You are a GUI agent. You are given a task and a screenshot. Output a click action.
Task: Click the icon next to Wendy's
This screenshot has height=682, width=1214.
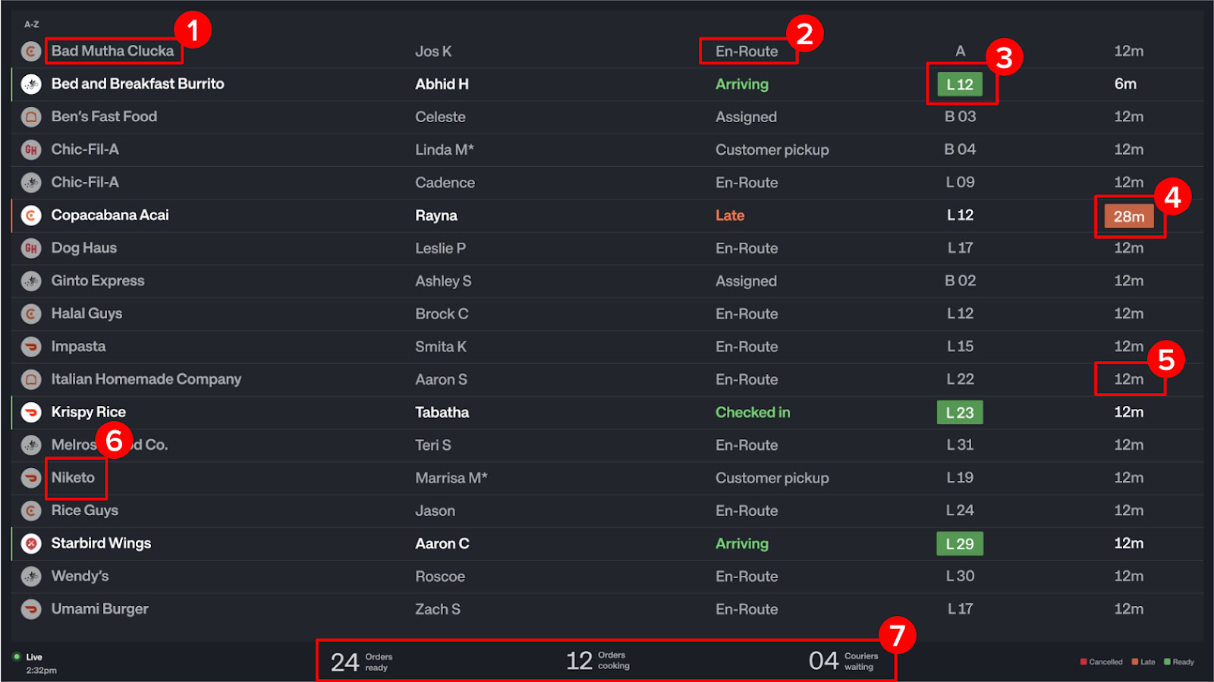(x=31, y=577)
